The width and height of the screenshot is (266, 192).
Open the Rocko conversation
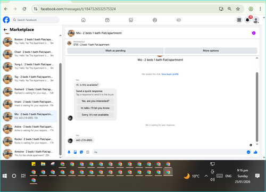(29, 141)
